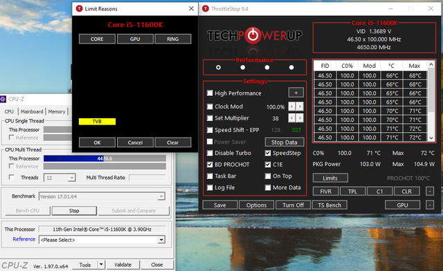443x271 pixels.
Task: Toggle Single Thread Reference checkbox in CPU-Z
Action: (12, 137)
